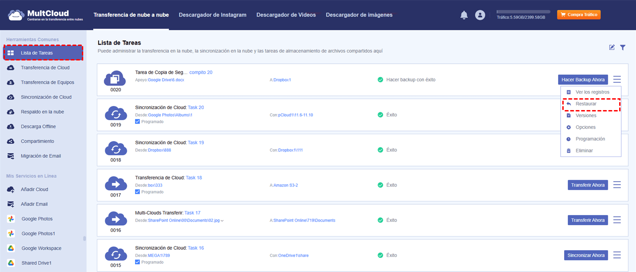Click the Google Photos1 sidebar icon
Image resolution: width=636 pixels, height=272 pixels.
(x=11, y=233)
